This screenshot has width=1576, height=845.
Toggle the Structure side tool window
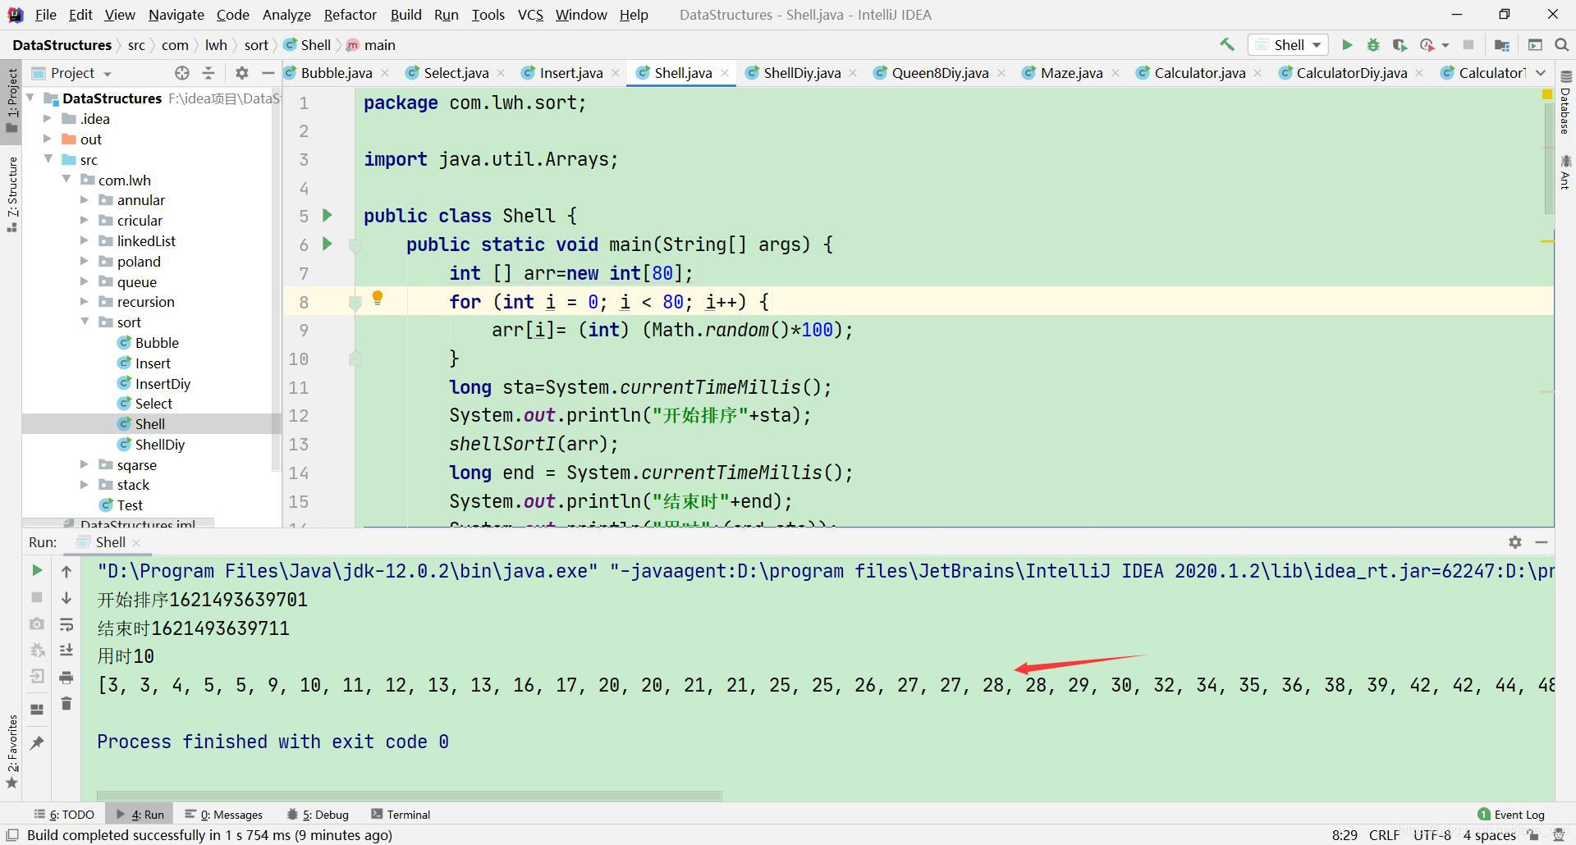point(11,194)
